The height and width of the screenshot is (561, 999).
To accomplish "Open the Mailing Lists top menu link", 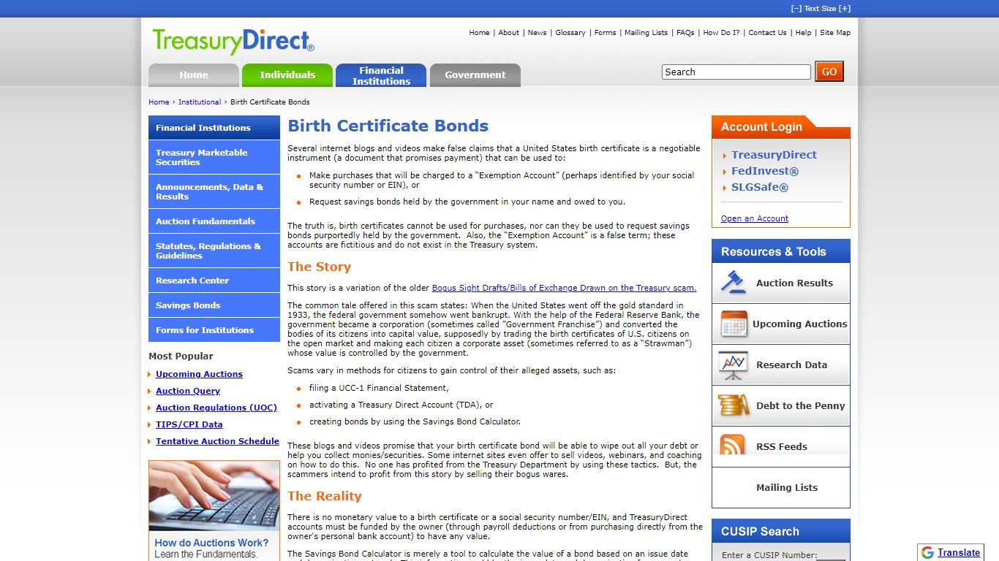I will (646, 32).
